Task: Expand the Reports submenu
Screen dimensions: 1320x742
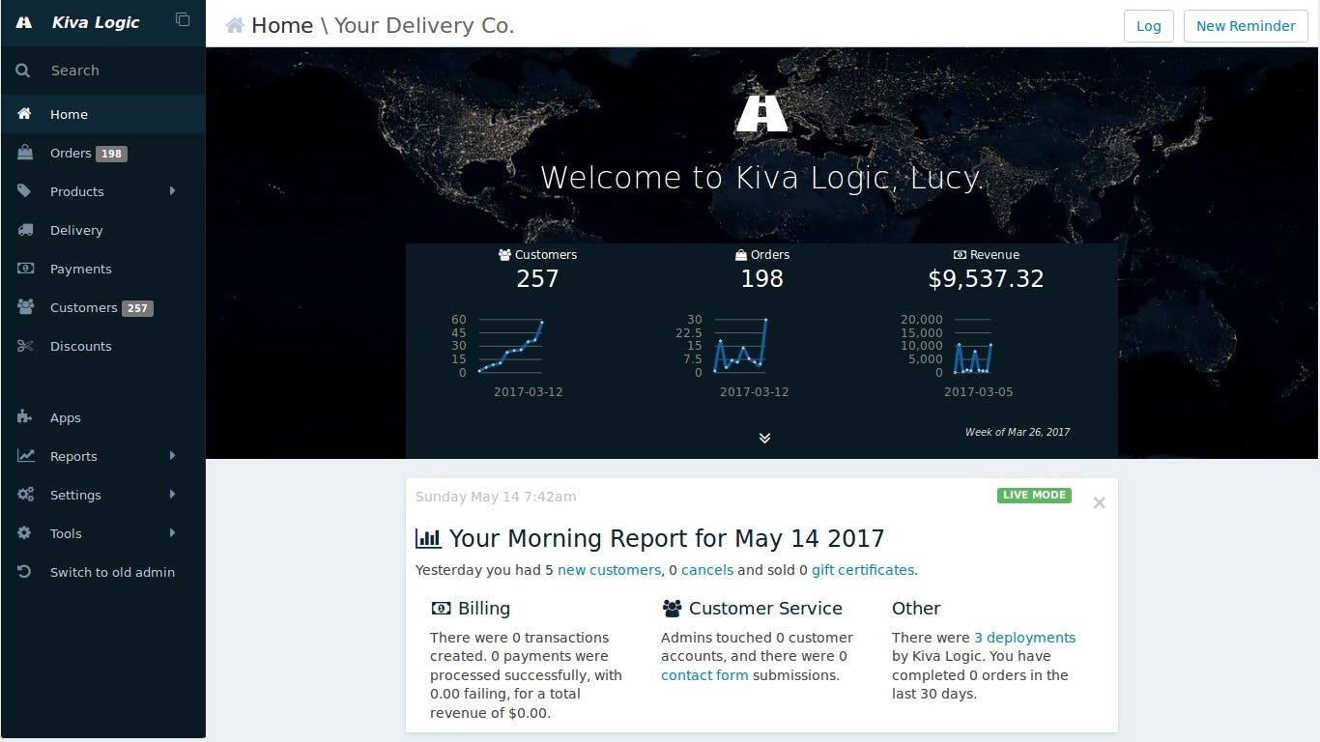Action: tap(172, 456)
